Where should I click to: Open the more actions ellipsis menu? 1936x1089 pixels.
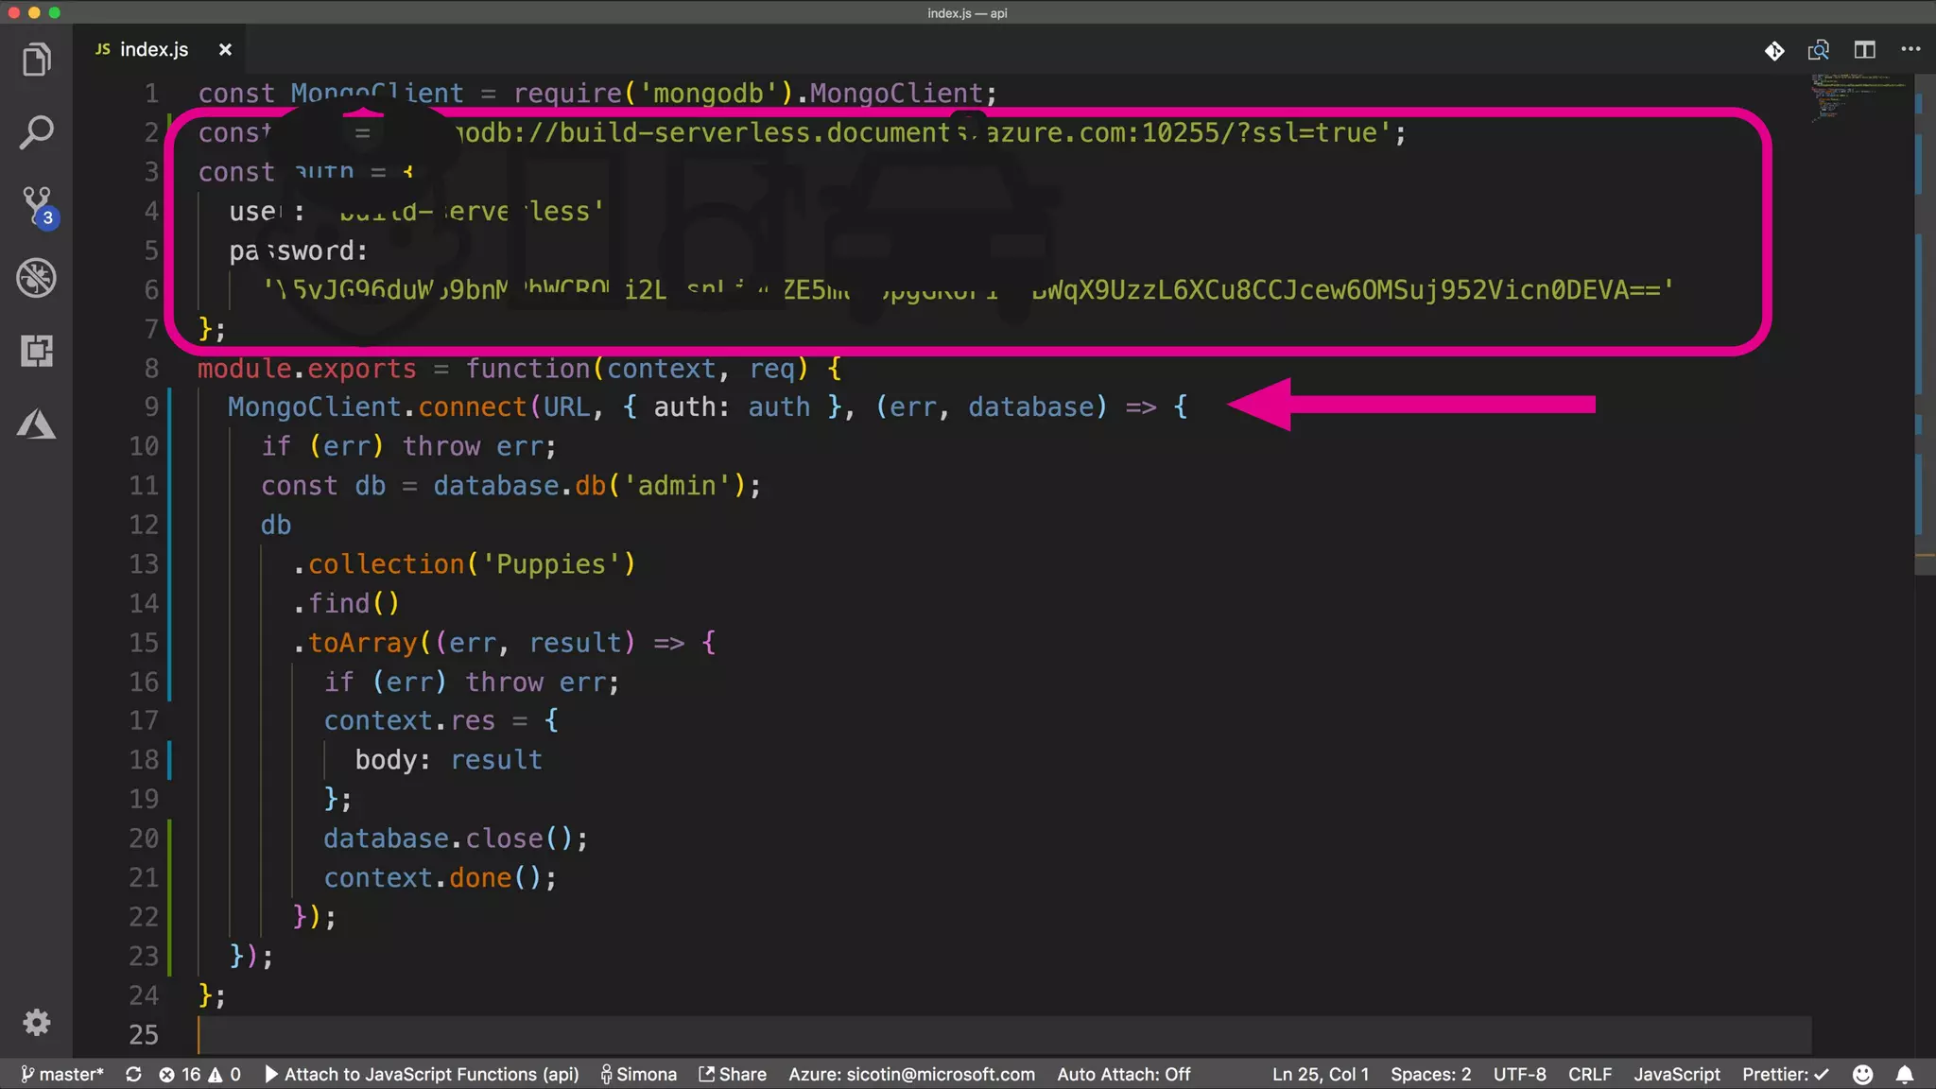[1910, 50]
